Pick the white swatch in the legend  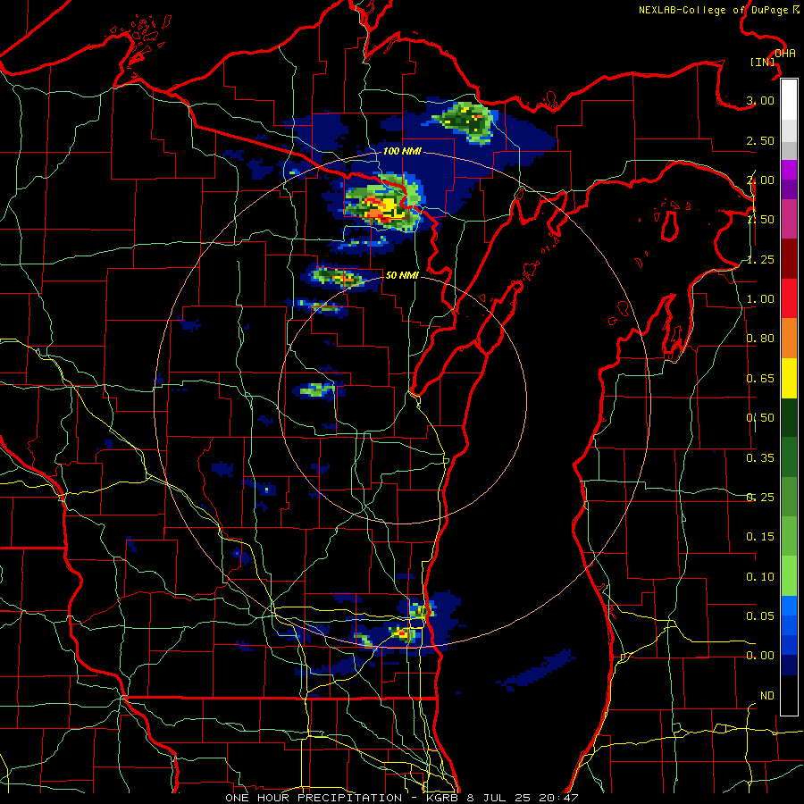(x=789, y=100)
